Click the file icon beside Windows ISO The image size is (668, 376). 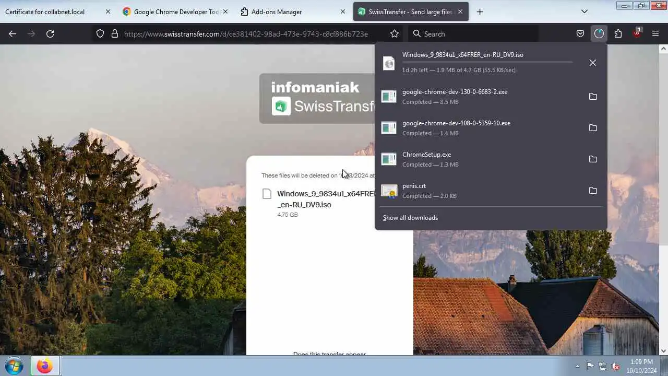(267, 194)
